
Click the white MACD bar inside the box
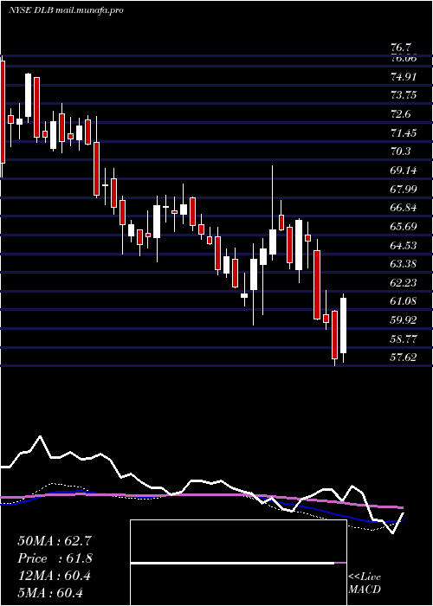tap(232, 563)
